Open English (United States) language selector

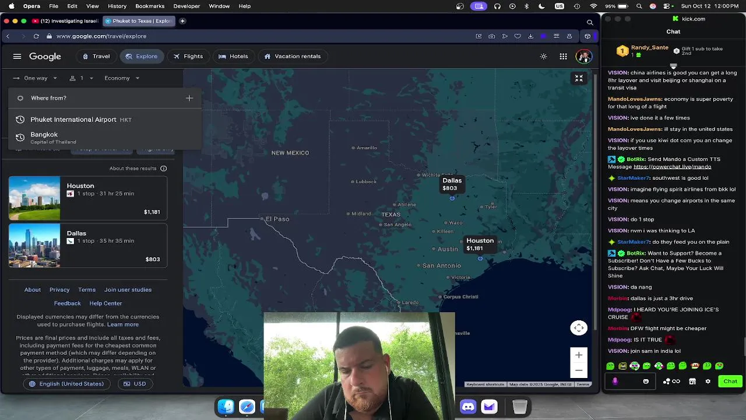66,384
